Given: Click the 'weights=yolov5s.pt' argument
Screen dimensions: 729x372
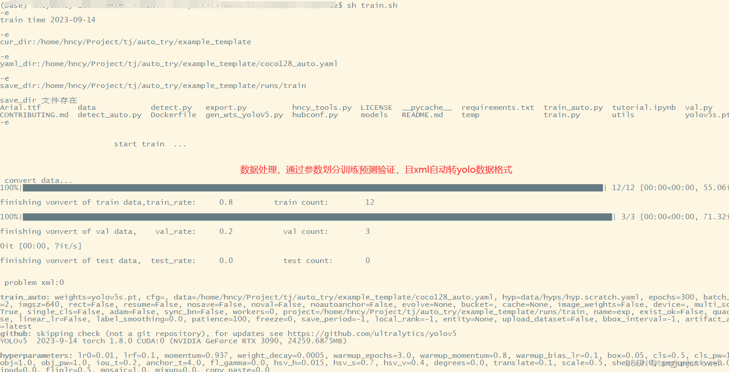Looking at the screenshot, I should click(96, 297).
